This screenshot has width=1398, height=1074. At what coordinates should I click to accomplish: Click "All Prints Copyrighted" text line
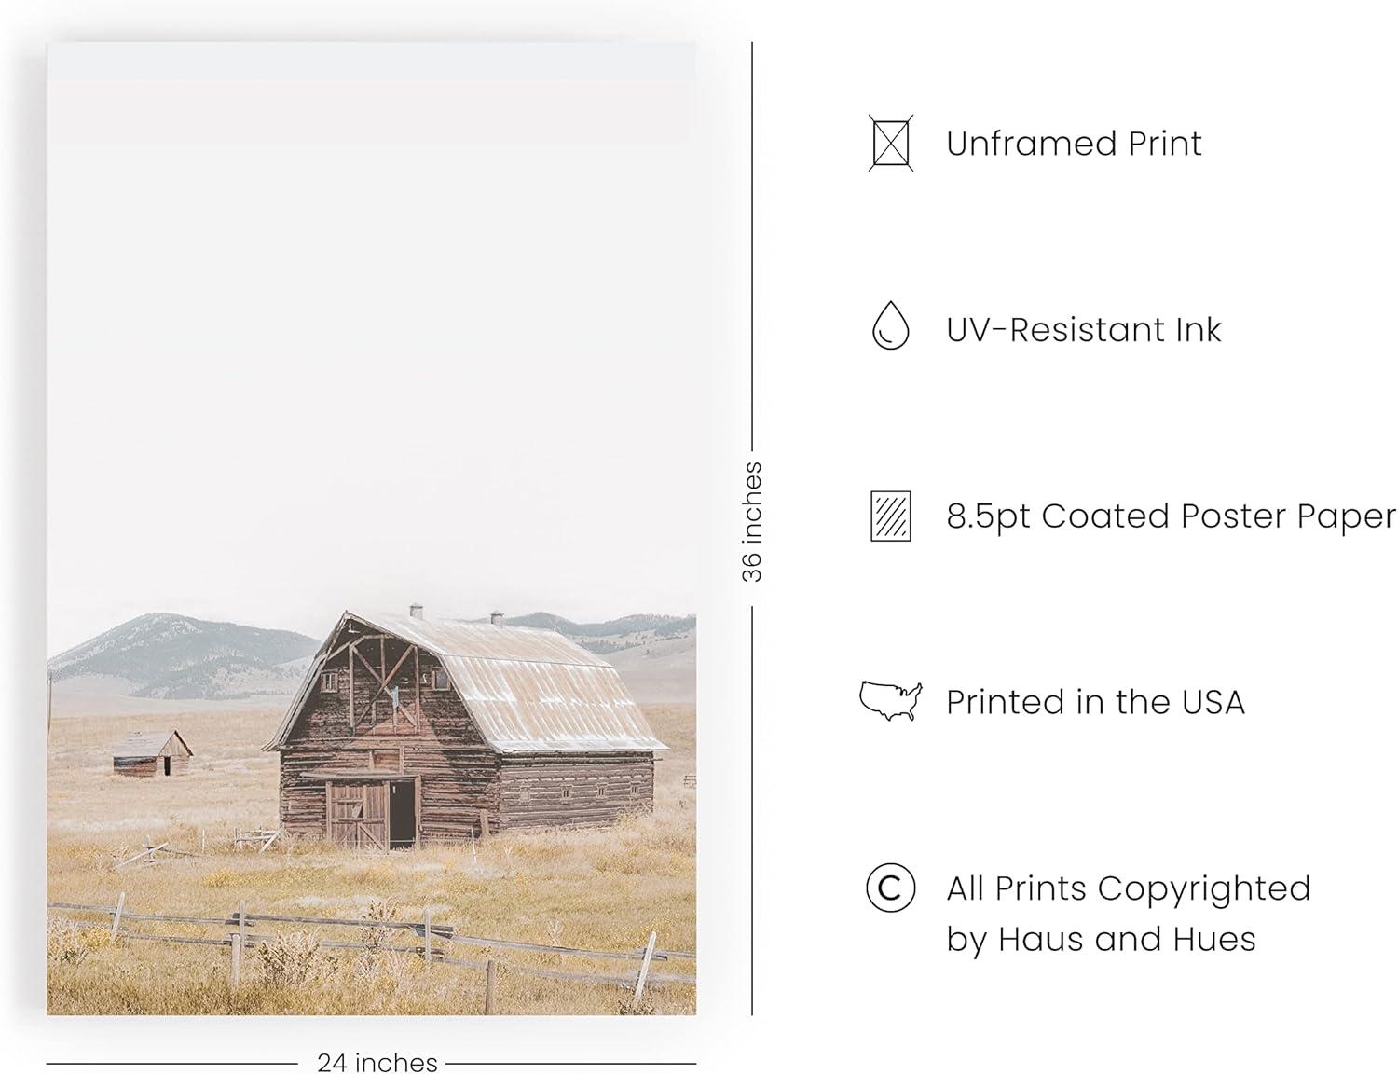(x=1128, y=888)
